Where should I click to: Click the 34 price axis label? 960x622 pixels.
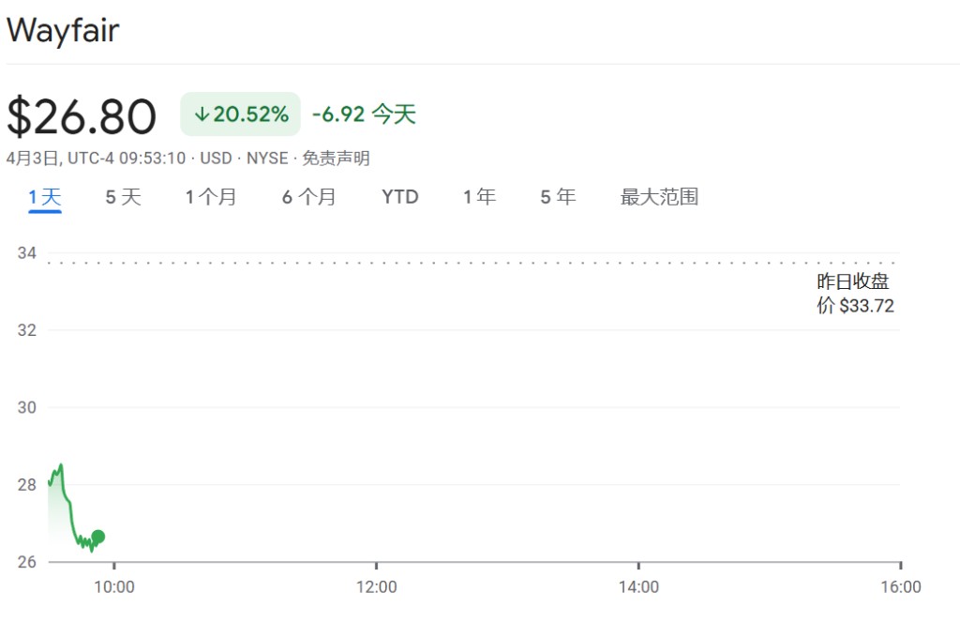pos(26,253)
